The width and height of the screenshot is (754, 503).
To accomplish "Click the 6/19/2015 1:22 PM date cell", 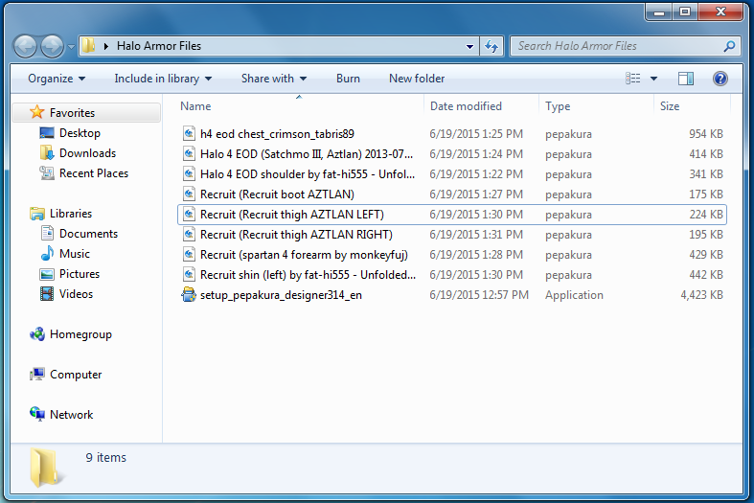I will coord(476,174).
